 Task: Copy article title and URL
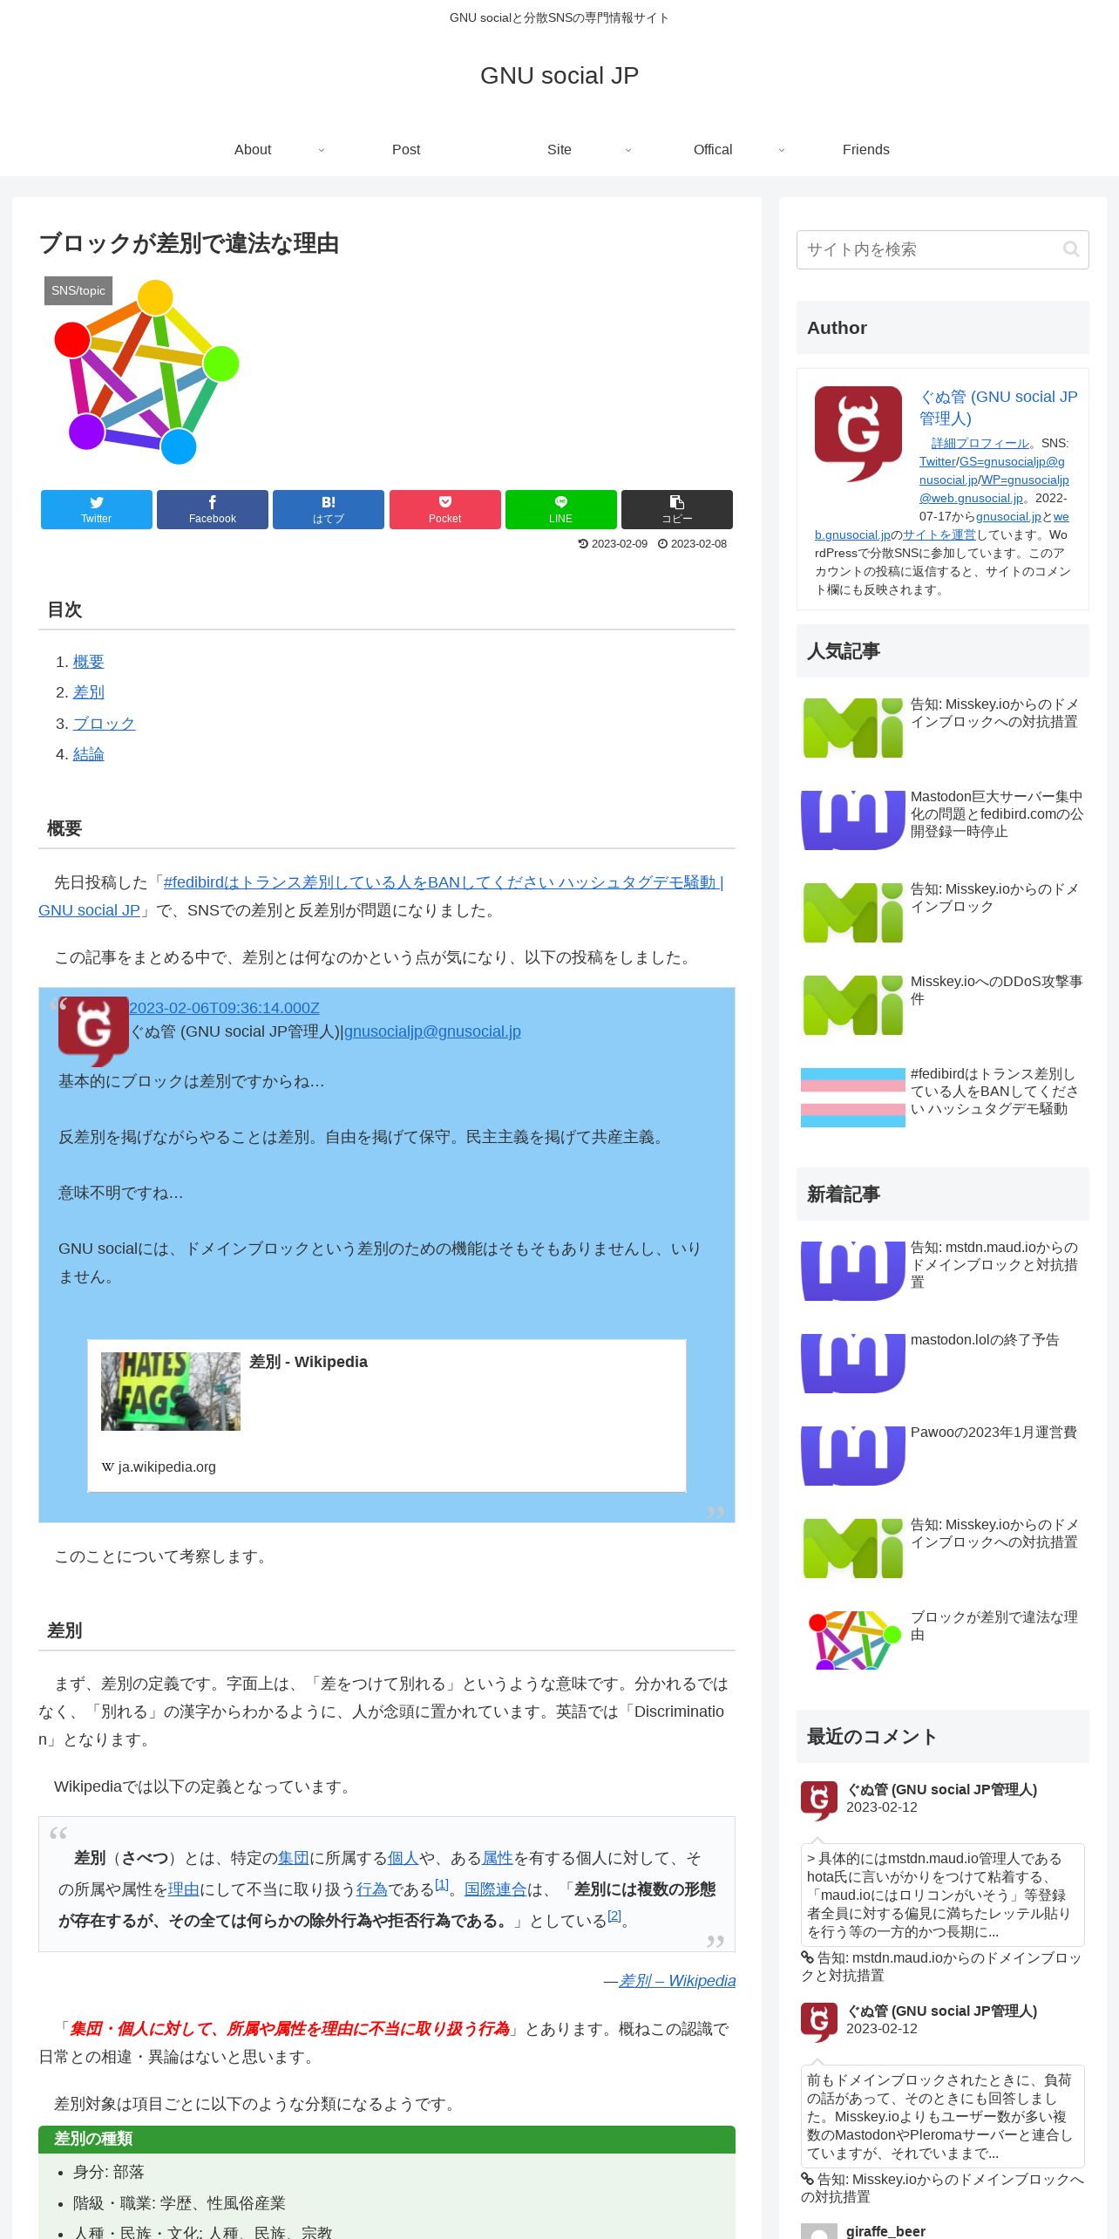pyautogui.click(x=677, y=509)
